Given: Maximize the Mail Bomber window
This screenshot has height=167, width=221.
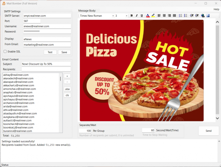Looking at the screenshot, I should (x=206, y=3).
